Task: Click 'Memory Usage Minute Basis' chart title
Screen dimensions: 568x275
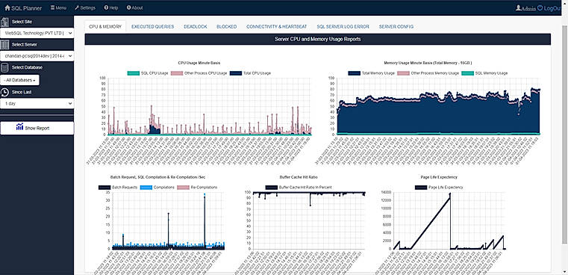Action: pos(428,63)
